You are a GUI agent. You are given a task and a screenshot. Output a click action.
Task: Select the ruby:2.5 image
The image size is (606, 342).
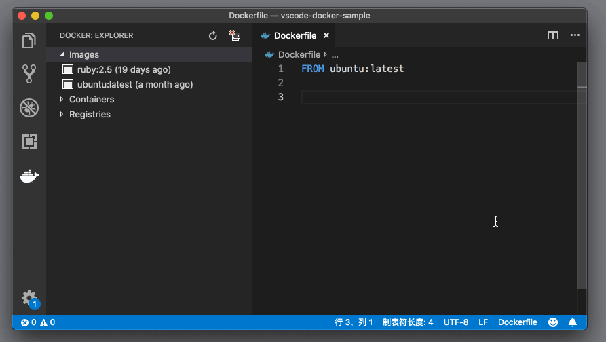124,69
